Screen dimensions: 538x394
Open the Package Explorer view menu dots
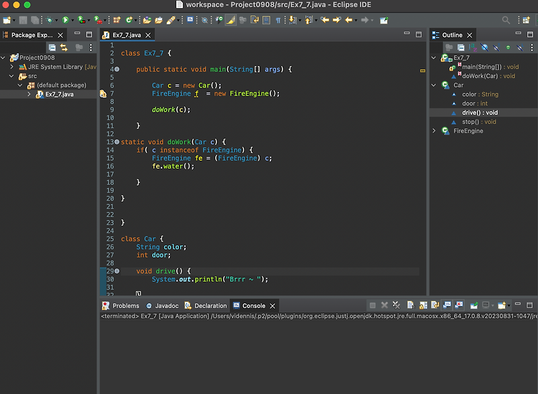coord(91,47)
